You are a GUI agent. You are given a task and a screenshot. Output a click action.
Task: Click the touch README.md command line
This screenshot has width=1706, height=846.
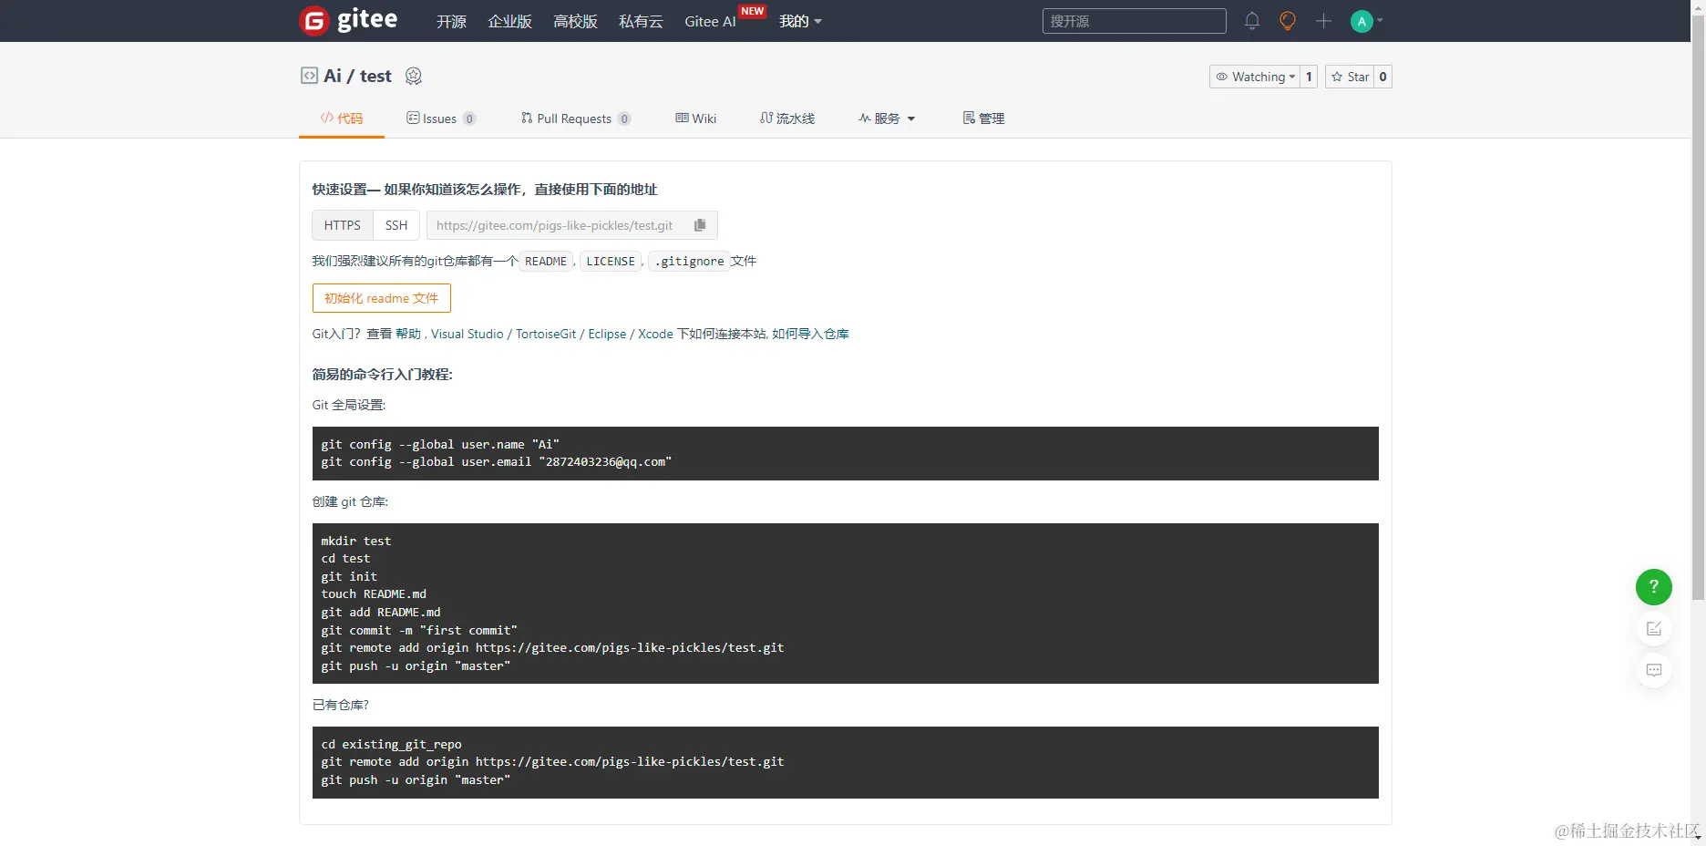(374, 594)
